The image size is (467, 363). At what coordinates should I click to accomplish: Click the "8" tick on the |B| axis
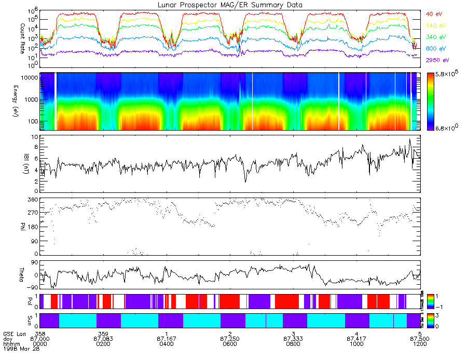pyautogui.click(x=36, y=147)
